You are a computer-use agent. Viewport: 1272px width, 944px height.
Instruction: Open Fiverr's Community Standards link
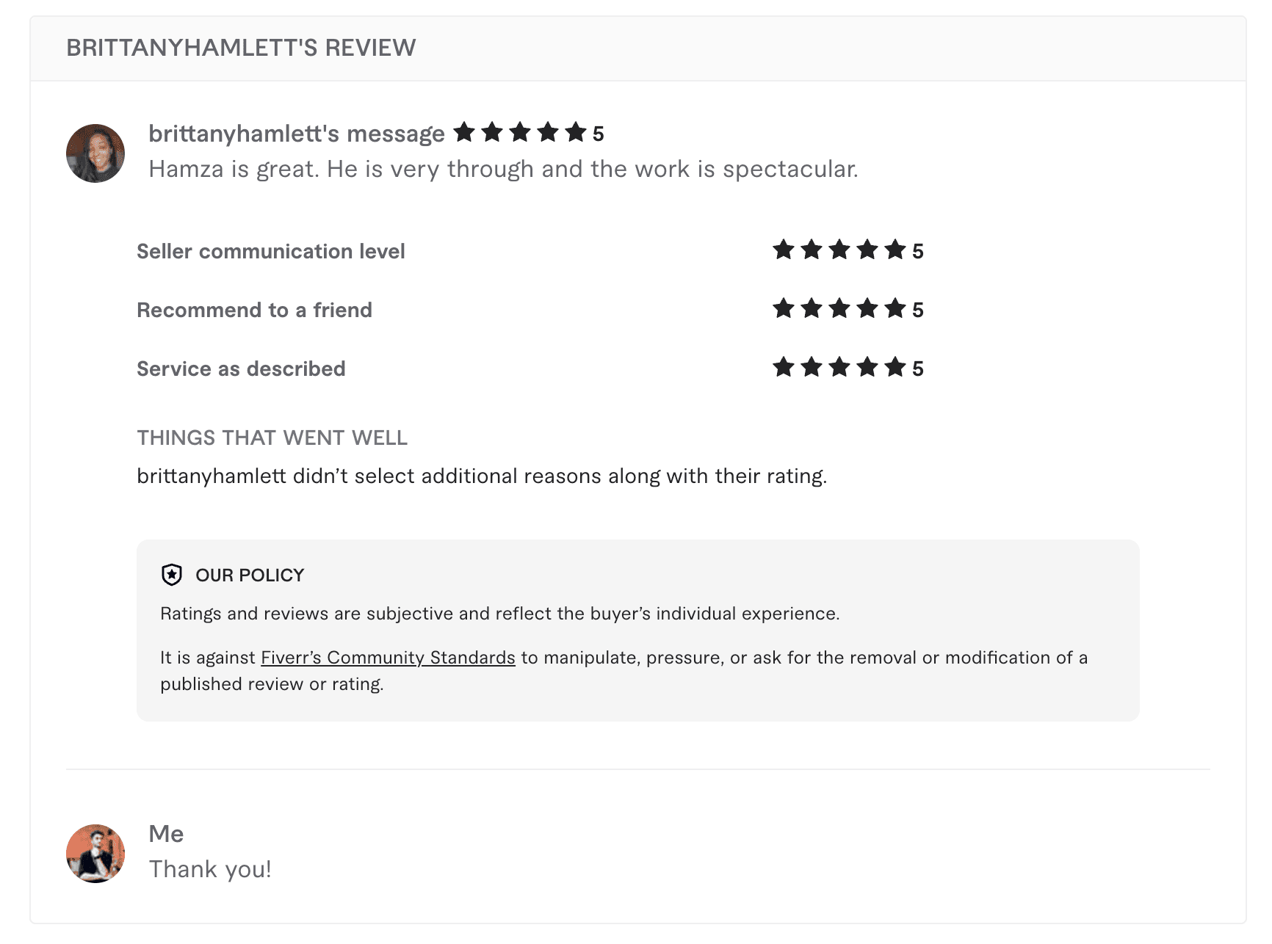388,658
